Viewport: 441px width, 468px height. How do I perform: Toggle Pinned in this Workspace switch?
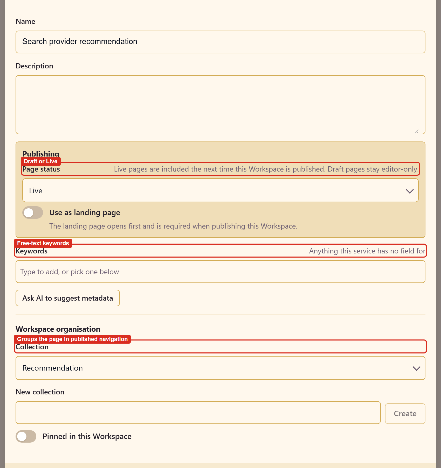coord(26,436)
